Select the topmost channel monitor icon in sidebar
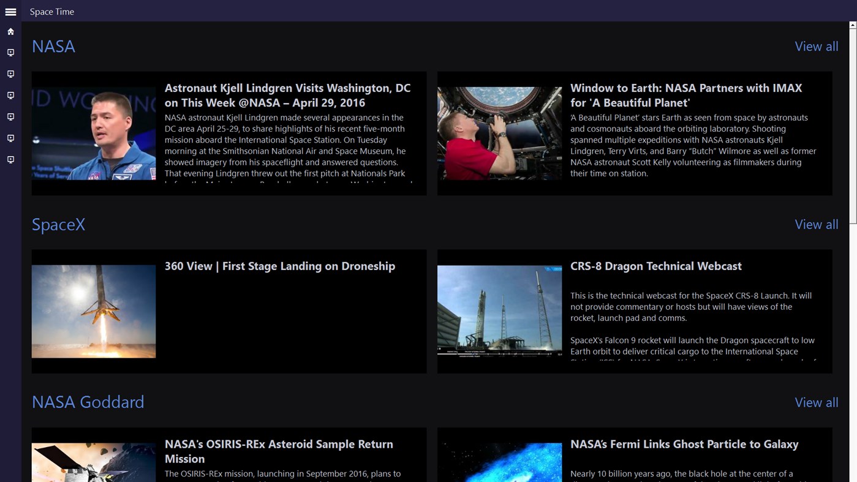 10,52
